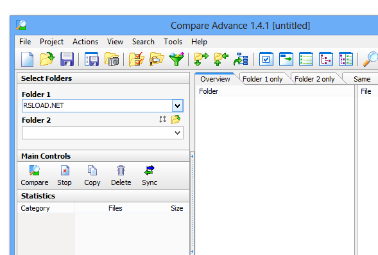Image resolution: width=378 pixels, height=255 pixels.
Task: Click the Files column header in Statistics
Action: [x=101, y=208]
